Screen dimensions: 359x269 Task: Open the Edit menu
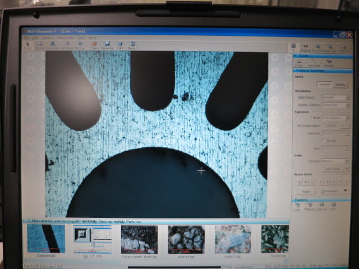point(35,38)
